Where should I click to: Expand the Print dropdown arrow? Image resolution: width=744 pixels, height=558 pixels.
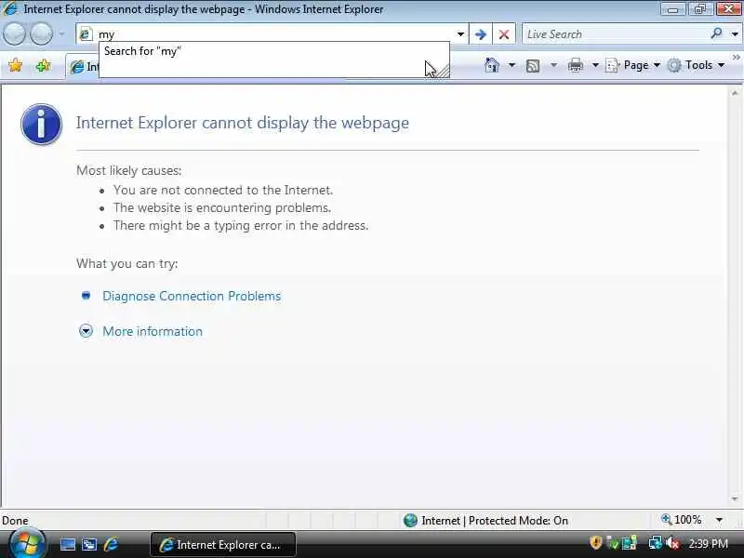(x=595, y=65)
